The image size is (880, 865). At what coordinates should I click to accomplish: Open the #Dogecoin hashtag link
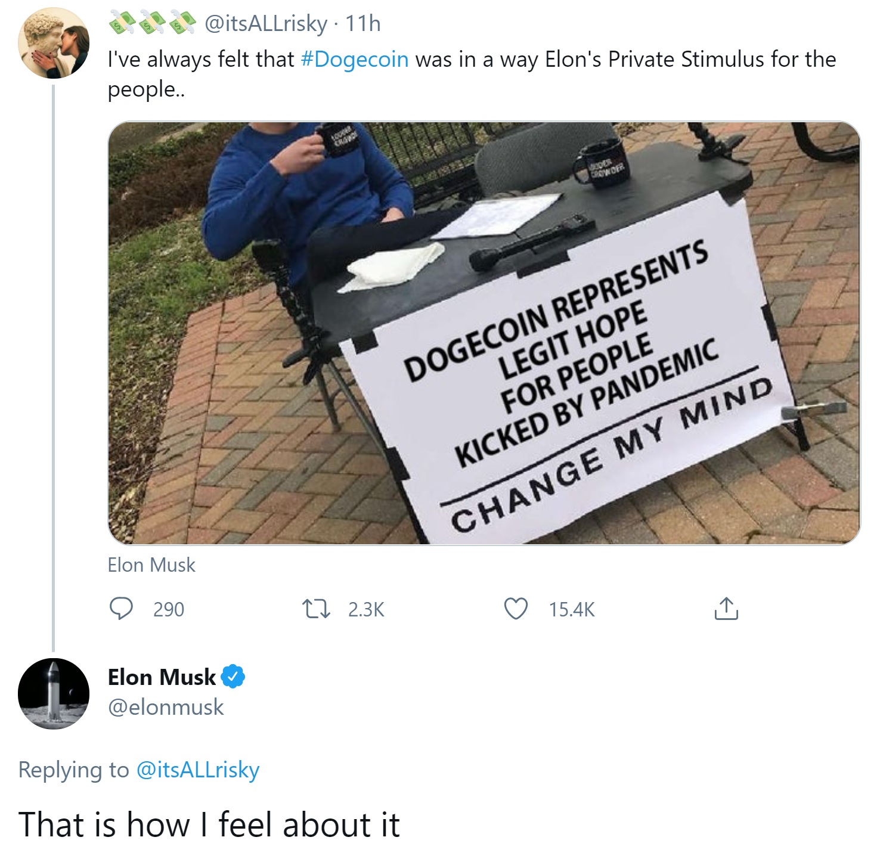coord(355,60)
